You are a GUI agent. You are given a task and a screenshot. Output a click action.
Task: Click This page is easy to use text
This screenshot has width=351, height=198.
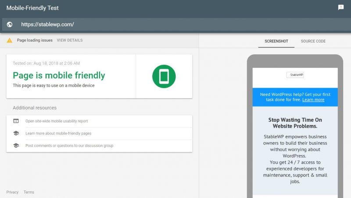pyautogui.click(x=54, y=85)
